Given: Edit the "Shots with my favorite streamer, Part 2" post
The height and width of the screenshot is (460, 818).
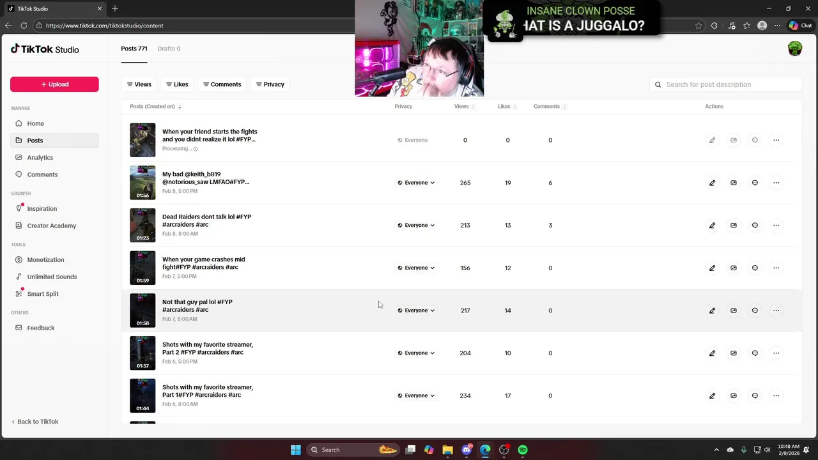Looking at the screenshot, I should [712, 353].
